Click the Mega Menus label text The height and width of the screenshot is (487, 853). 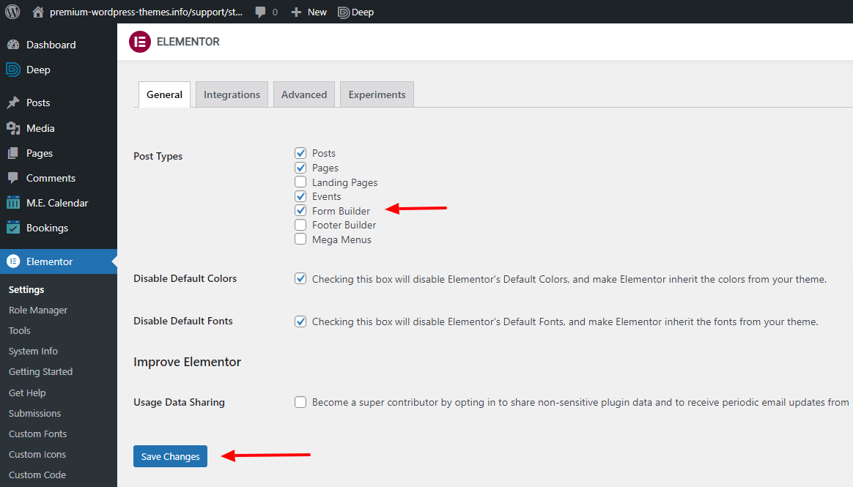[341, 239]
